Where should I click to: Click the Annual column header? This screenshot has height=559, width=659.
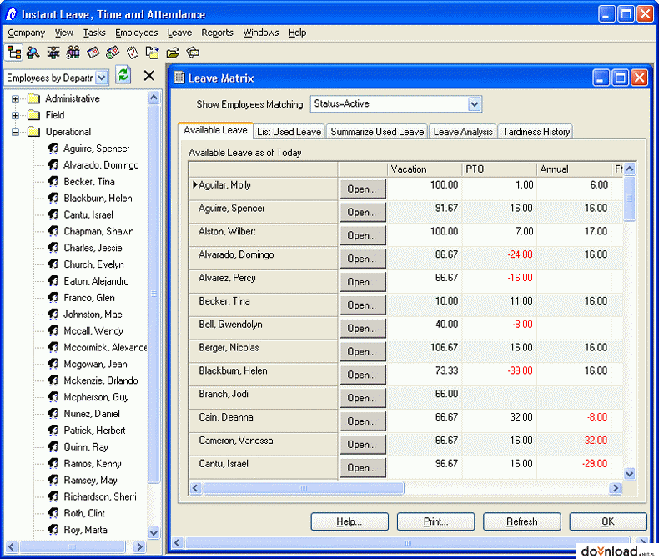coord(574,169)
